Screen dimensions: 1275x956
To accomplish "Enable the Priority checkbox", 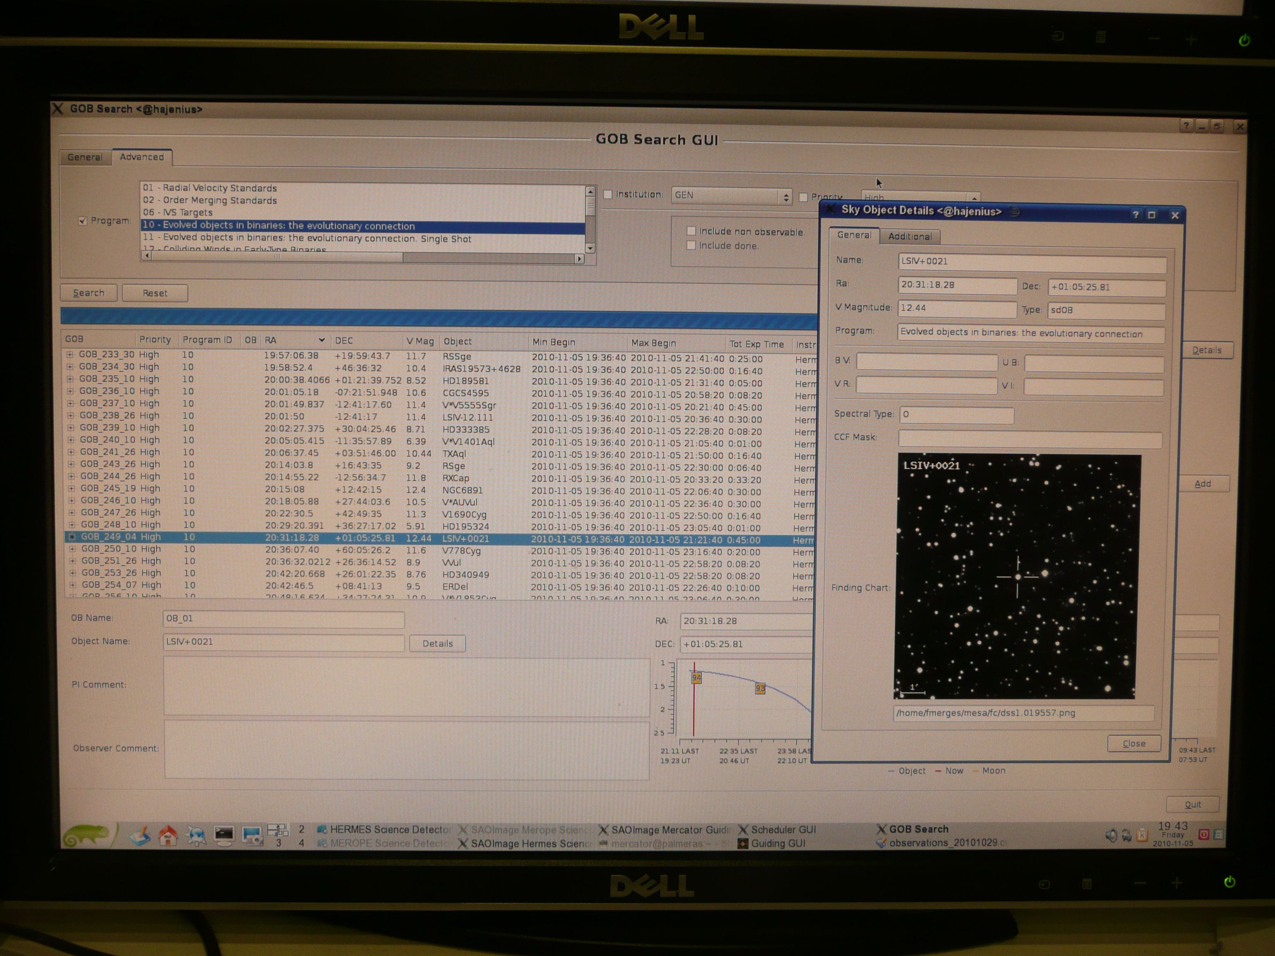I will [x=804, y=198].
